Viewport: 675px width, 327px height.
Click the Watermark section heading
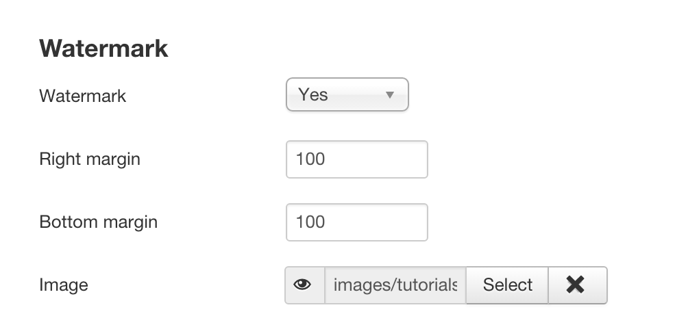pos(103,48)
